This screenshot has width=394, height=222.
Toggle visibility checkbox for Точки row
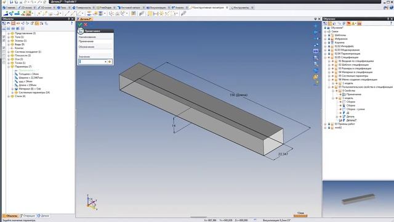point(4,63)
